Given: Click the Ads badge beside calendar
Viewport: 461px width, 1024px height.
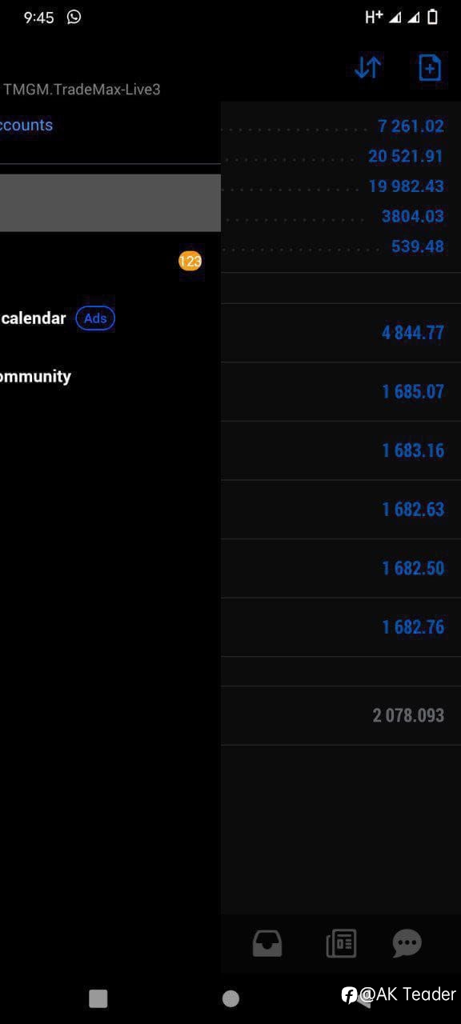Looking at the screenshot, I should 95,318.
